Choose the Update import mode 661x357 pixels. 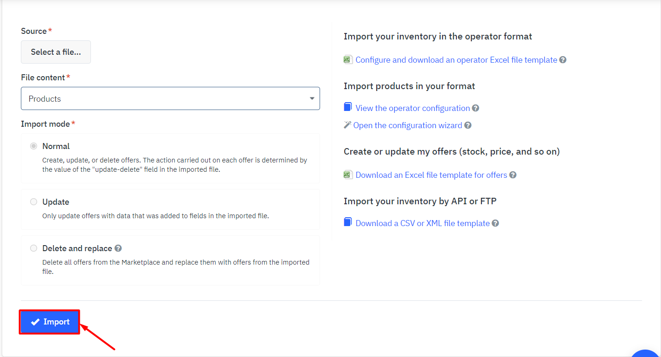[x=34, y=202]
